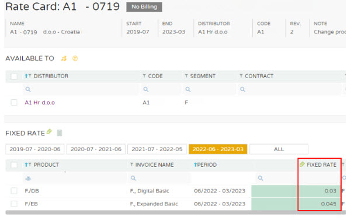Click the document icon beside FIXED RATE heading
The image size is (351, 220).
click(60, 133)
